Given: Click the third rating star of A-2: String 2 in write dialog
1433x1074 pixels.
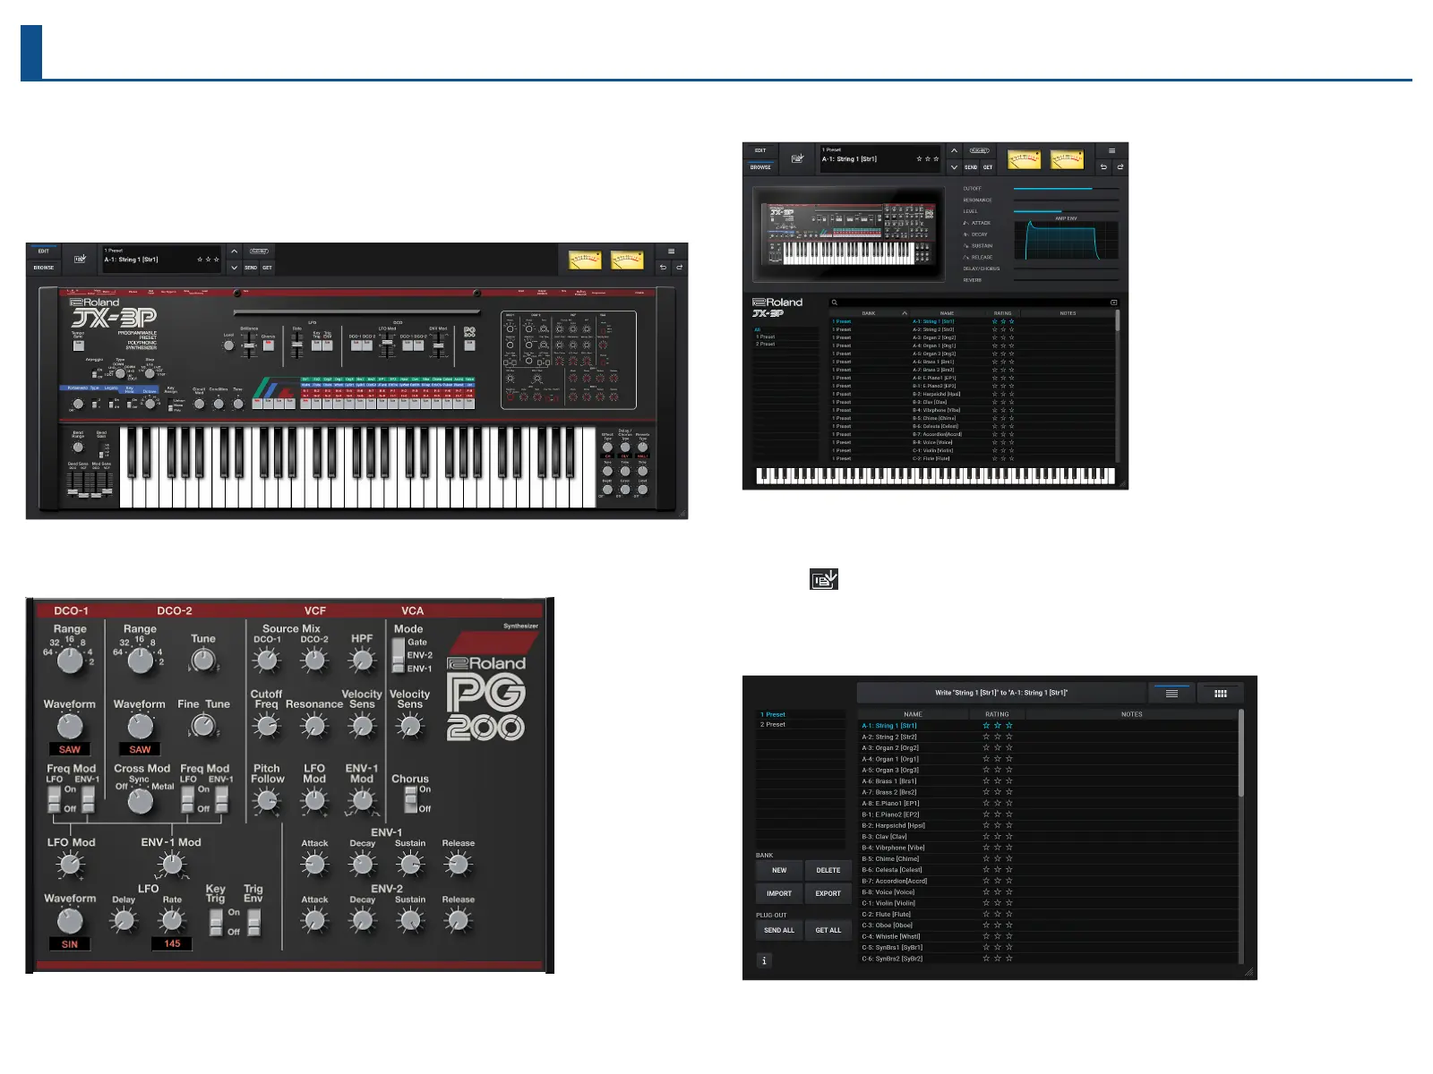Looking at the screenshot, I should tap(1009, 737).
